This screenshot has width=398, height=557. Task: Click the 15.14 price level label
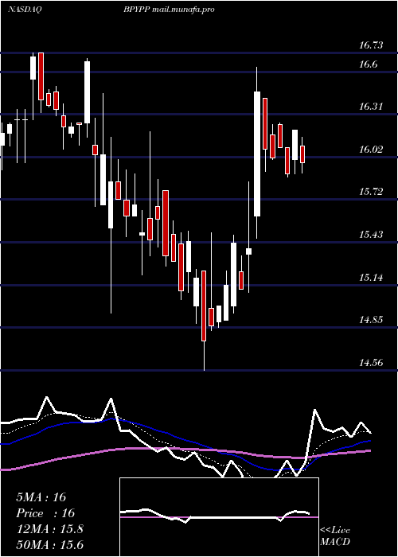pyautogui.click(x=371, y=277)
